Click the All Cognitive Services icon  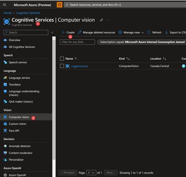coord(5,47)
